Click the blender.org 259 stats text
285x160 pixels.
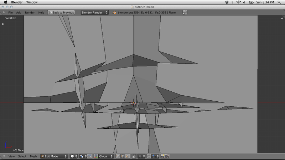pos(147,12)
